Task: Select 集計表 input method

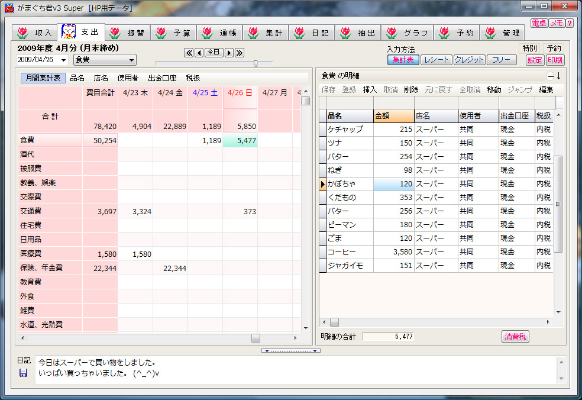Action: 403,60
